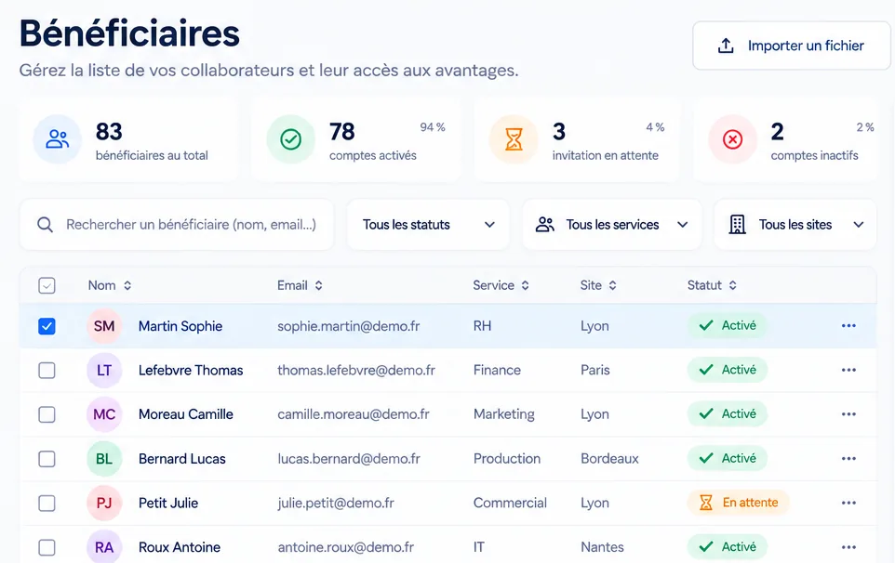Sort by Nom using its sort arrows
The height and width of the screenshot is (563, 895).
tap(127, 285)
